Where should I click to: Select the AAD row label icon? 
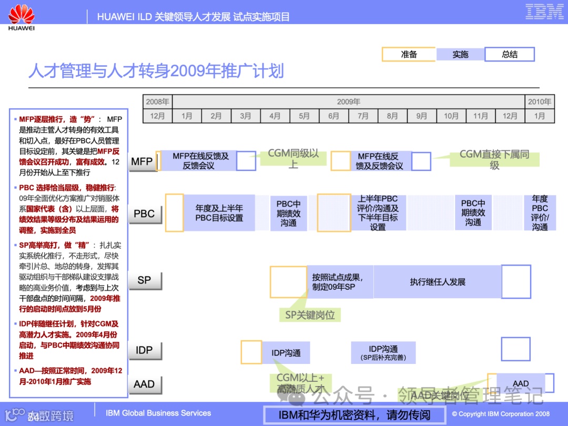point(144,384)
